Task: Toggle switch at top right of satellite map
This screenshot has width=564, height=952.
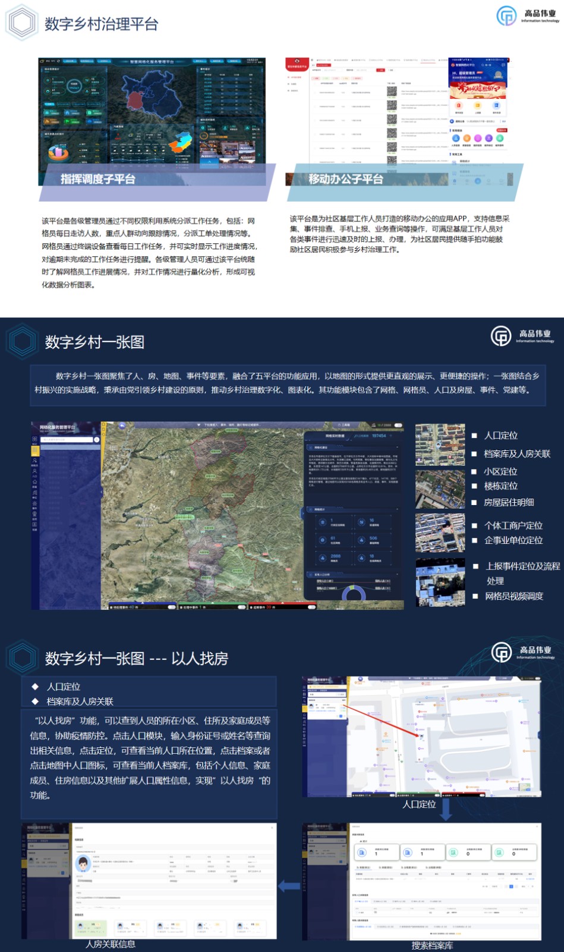Action: (398, 425)
